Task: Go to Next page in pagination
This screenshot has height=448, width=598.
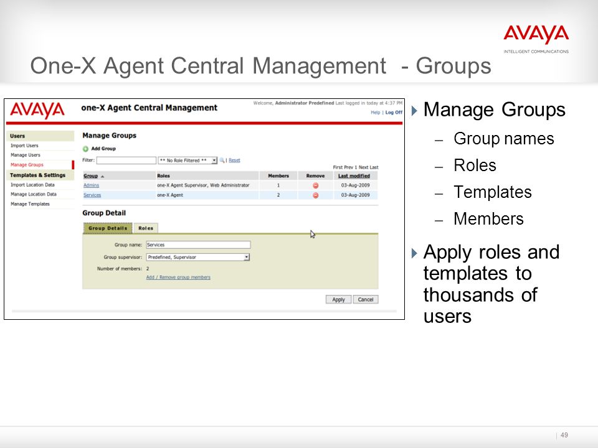Action: [363, 167]
